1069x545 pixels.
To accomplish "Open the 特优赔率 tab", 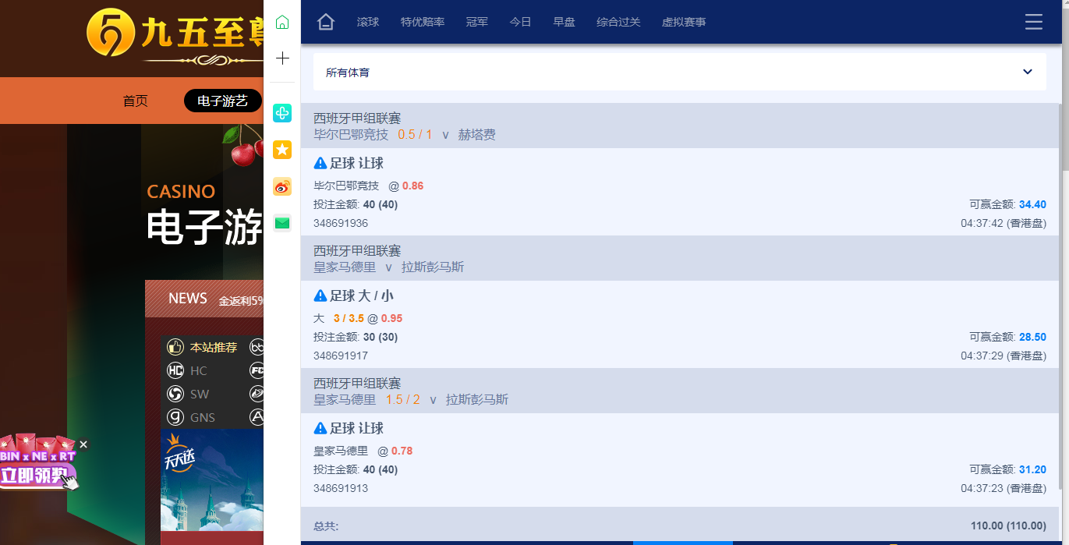I will pyautogui.click(x=423, y=22).
